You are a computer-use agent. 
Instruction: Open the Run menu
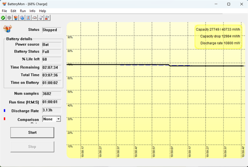[x=23, y=11]
